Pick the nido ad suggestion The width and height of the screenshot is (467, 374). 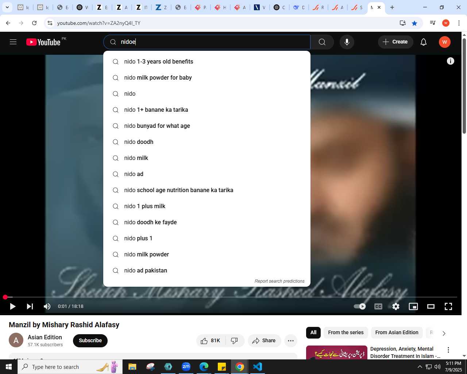coord(207,174)
